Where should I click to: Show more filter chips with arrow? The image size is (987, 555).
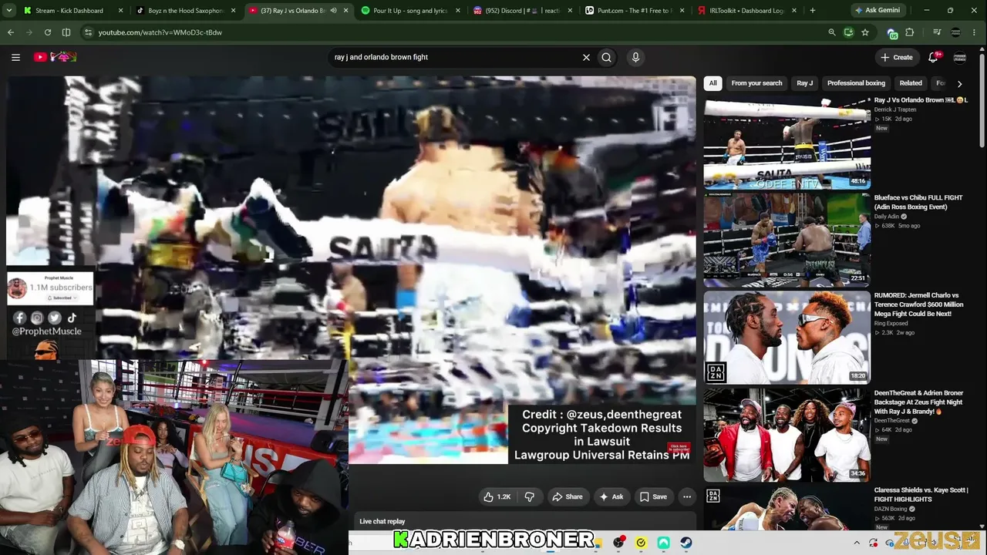[959, 83]
